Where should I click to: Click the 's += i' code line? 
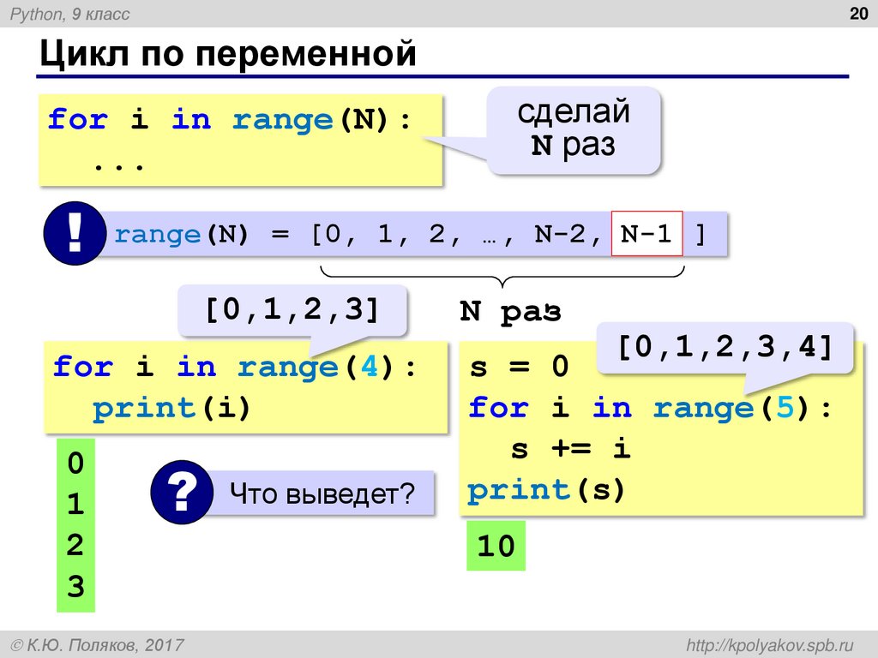pos(570,448)
